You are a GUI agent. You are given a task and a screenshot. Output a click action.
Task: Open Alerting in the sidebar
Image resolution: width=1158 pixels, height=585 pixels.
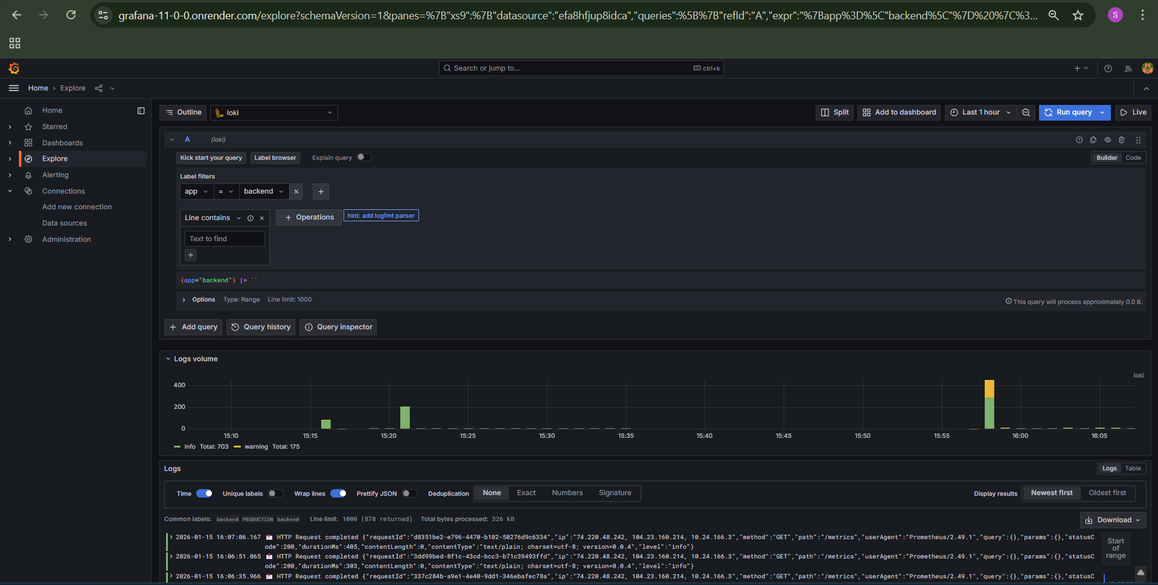pos(55,175)
